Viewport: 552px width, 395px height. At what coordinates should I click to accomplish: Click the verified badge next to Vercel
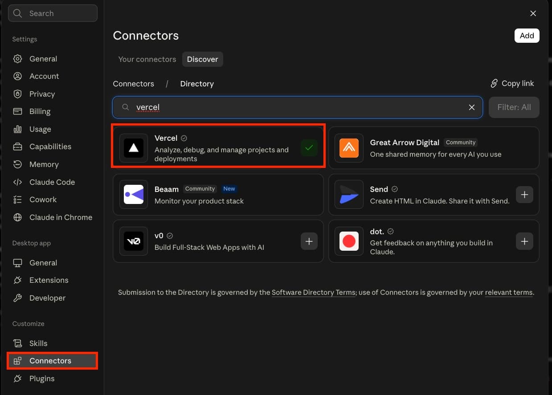point(184,138)
